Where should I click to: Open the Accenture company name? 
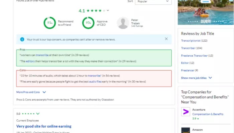[199, 110]
